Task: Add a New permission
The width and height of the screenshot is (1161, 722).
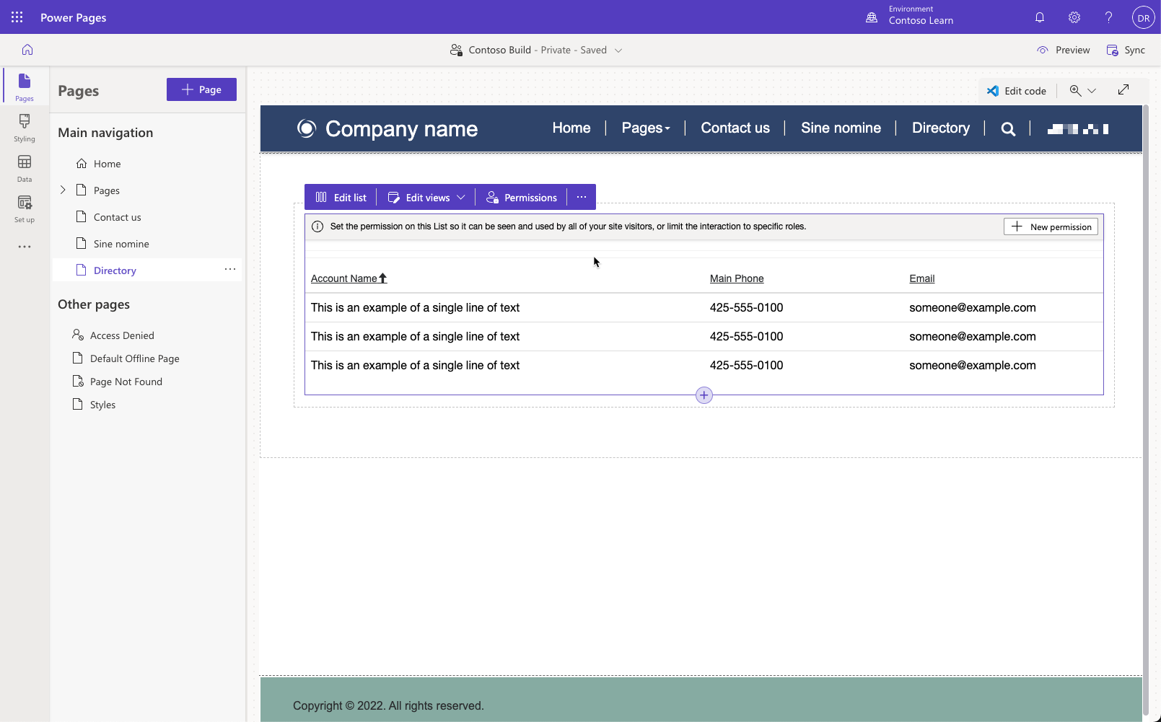Action: click(x=1051, y=226)
